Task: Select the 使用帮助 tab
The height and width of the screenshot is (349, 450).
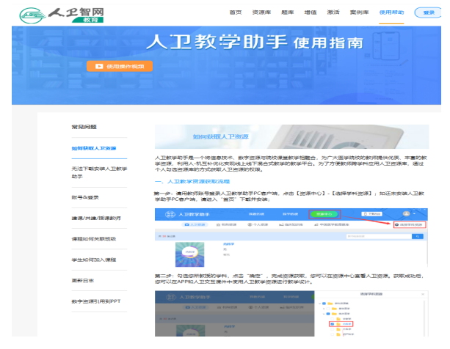Action: (389, 12)
